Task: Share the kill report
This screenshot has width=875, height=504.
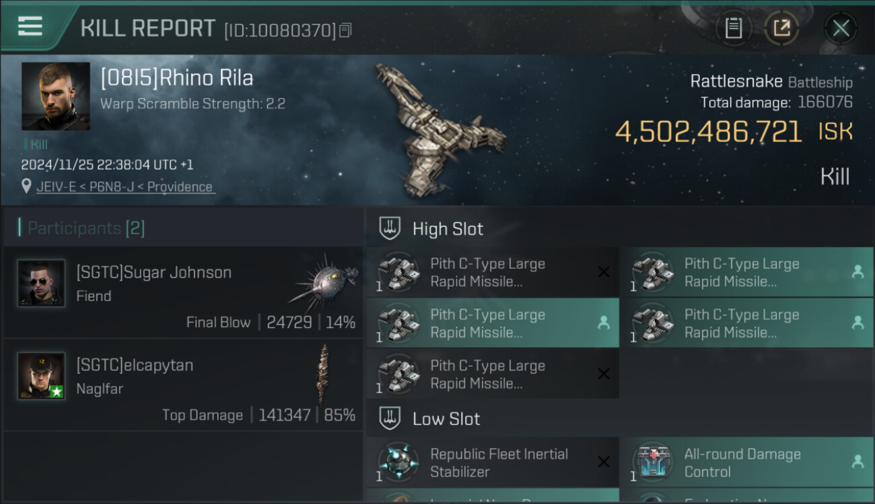Action: click(x=781, y=28)
